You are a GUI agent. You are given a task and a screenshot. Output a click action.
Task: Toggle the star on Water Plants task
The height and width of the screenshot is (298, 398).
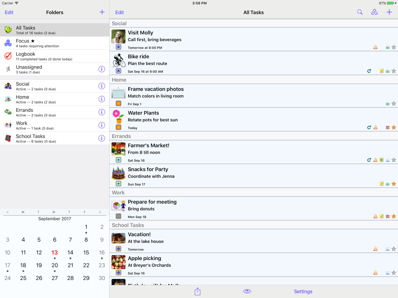(394, 127)
